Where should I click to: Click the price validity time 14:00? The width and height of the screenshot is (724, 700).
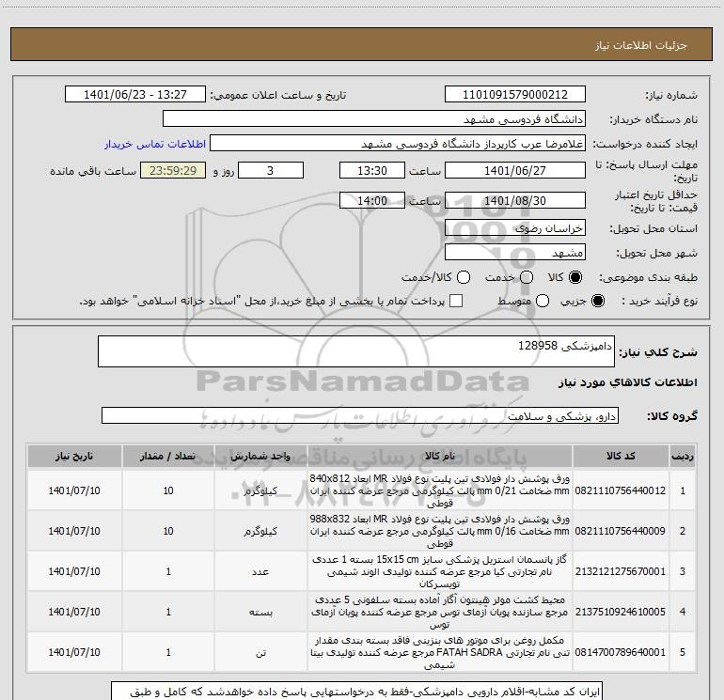pos(372,201)
